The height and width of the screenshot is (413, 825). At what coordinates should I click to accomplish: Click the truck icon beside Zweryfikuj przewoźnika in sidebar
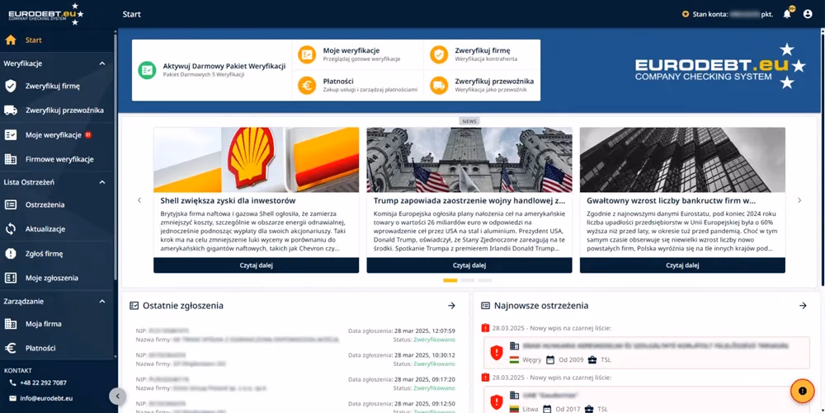pos(11,110)
